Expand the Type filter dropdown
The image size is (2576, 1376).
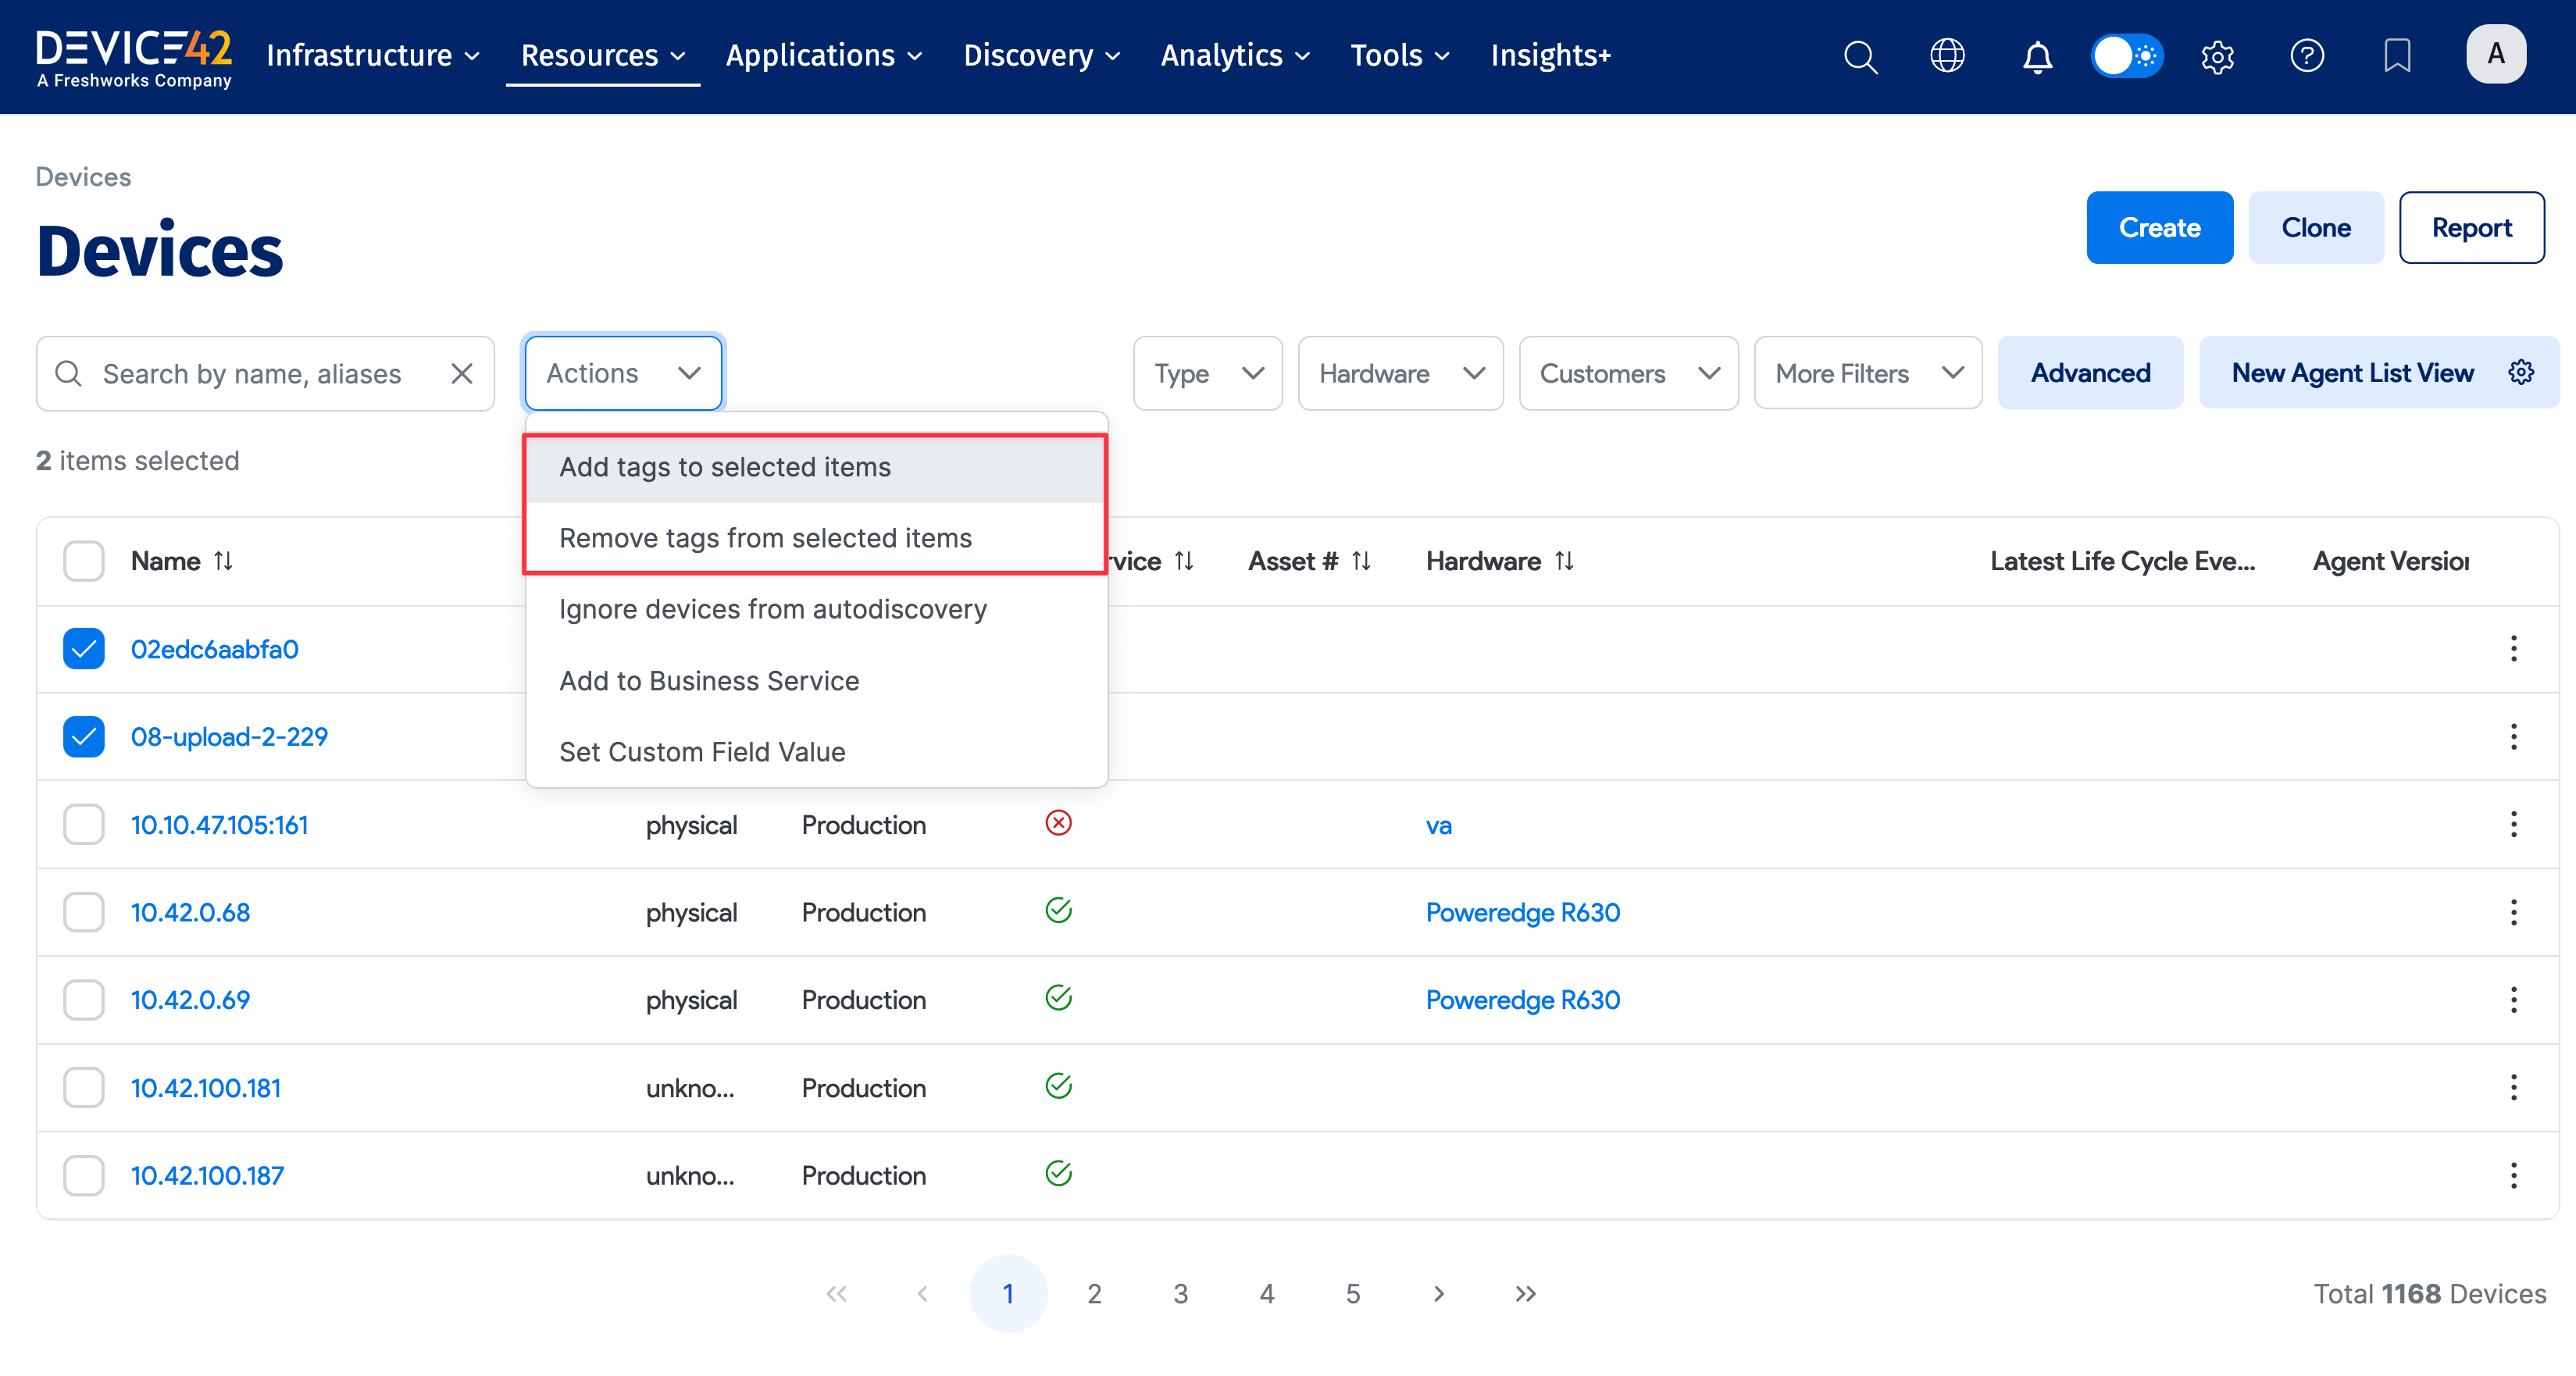point(1207,374)
